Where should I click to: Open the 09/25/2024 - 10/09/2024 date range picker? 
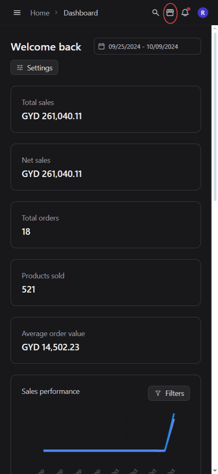coord(147,46)
